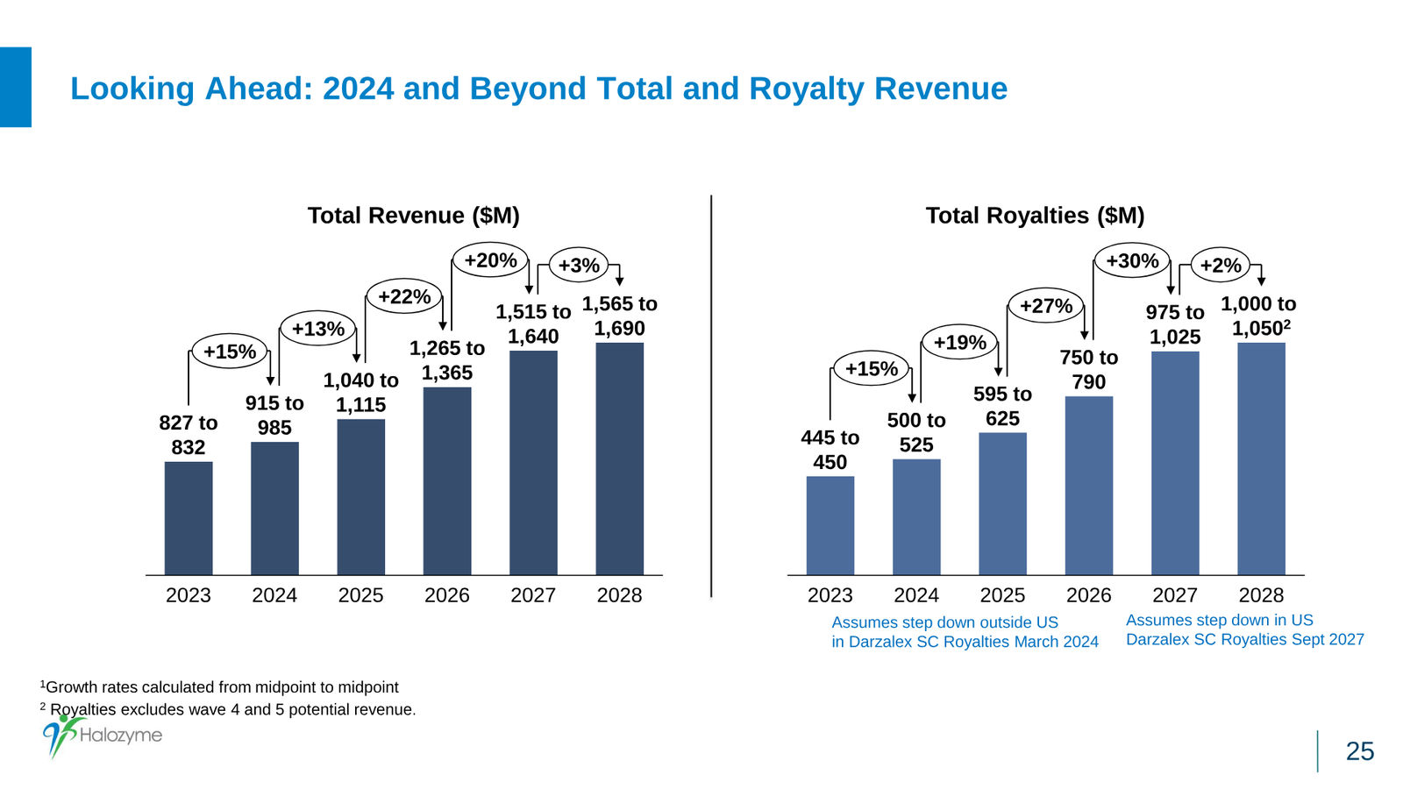Select the '750 to 790' royalties label

tap(1089, 370)
